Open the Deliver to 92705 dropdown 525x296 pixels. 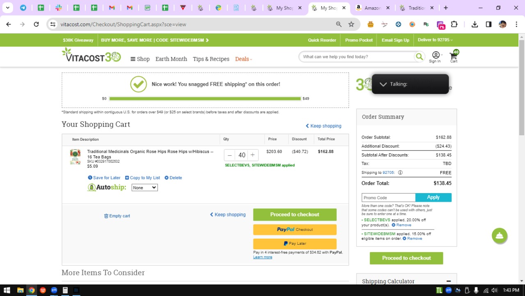[435, 40]
